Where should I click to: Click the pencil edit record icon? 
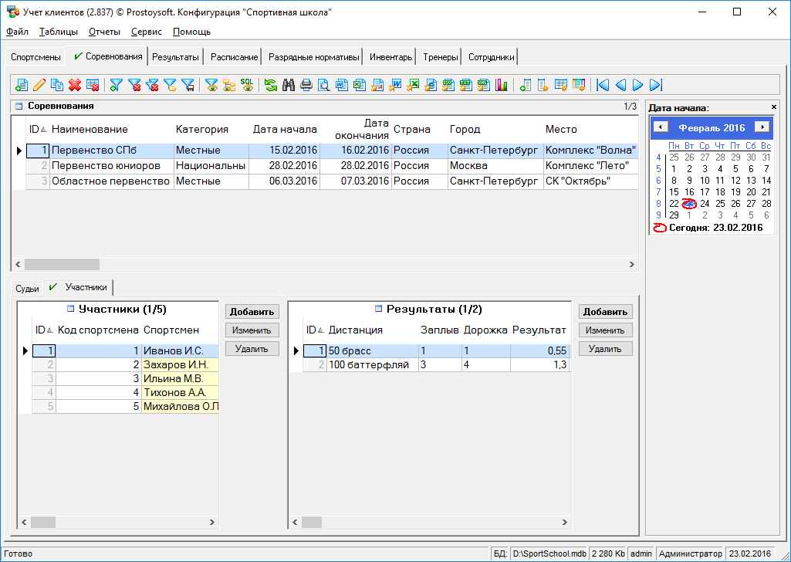click(x=39, y=85)
